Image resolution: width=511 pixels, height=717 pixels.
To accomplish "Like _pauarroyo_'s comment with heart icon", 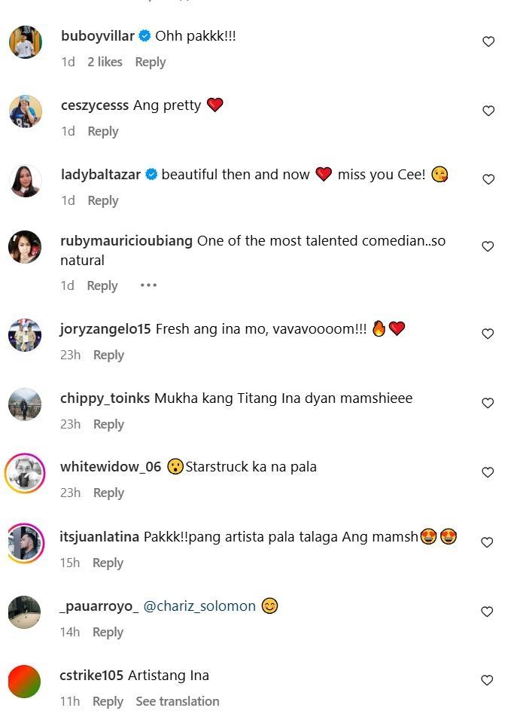I will pyautogui.click(x=487, y=612).
